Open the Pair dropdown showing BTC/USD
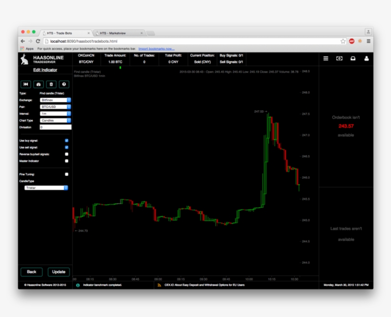Image resolution: width=391 pixels, height=317 pixels. coord(55,107)
